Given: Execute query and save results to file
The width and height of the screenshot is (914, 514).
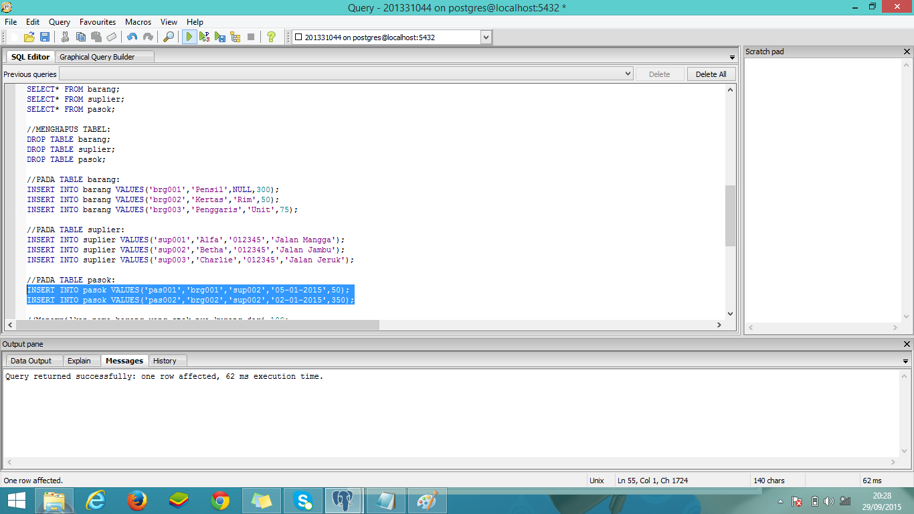Looking at the screenshot, I should tap(220, 37).
